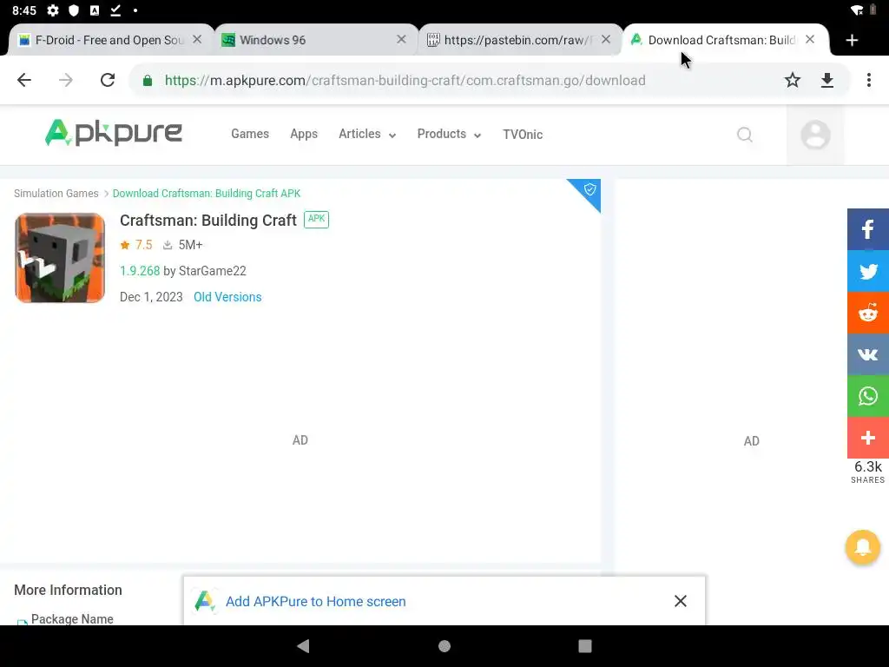Viewport: 889px width, 667px height.
Task: Close the Download Craftsman tab
Action: pos(810,40)
